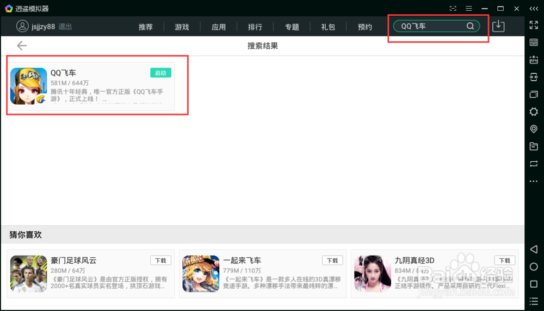This screenshot has width=544, height=311.
Task: Click the 一起来飞车 title text
Action: click(242, 261)
